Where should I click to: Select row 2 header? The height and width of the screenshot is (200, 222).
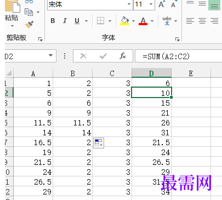9,93
